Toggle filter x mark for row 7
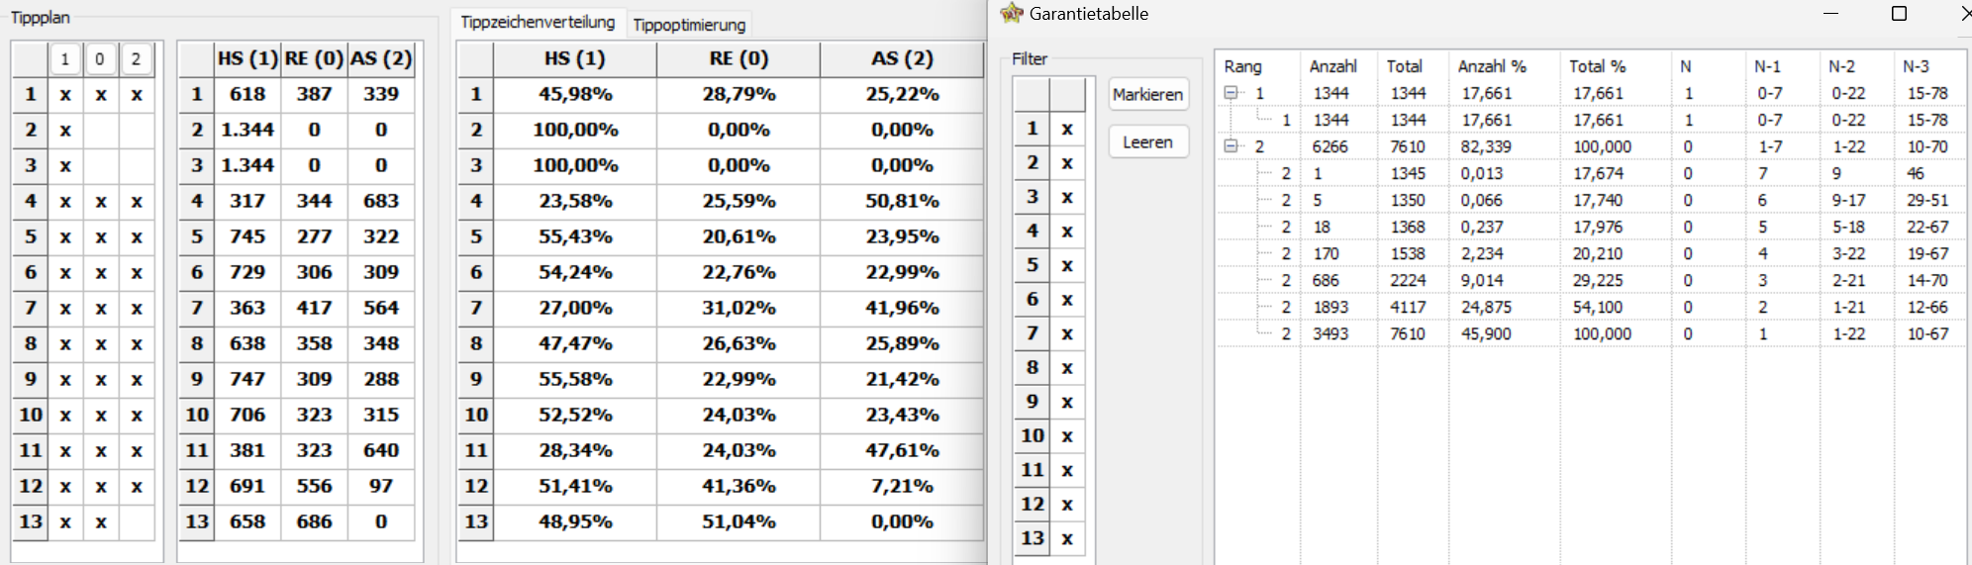 [x=1067, y=333]
